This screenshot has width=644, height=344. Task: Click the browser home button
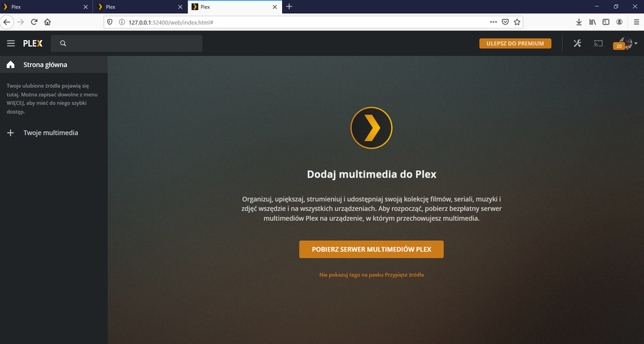48,22
